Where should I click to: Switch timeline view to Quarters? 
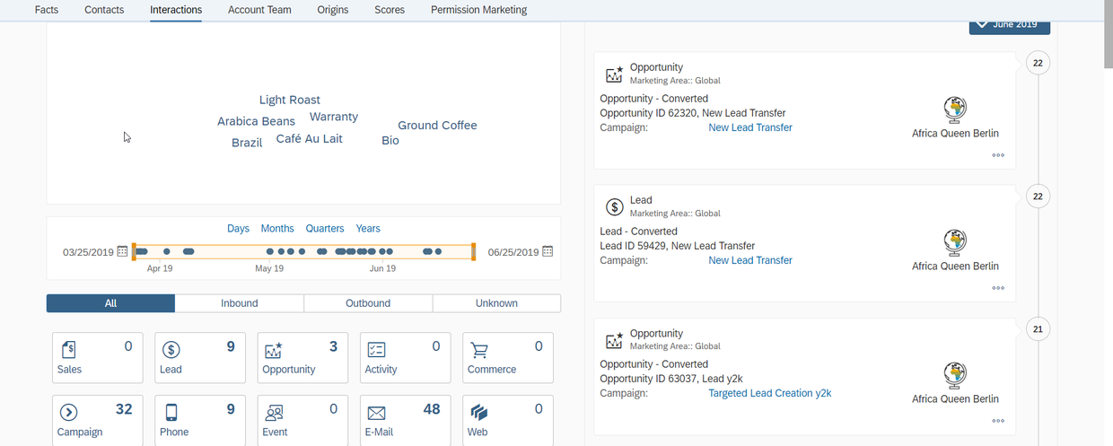coord(325,229)
